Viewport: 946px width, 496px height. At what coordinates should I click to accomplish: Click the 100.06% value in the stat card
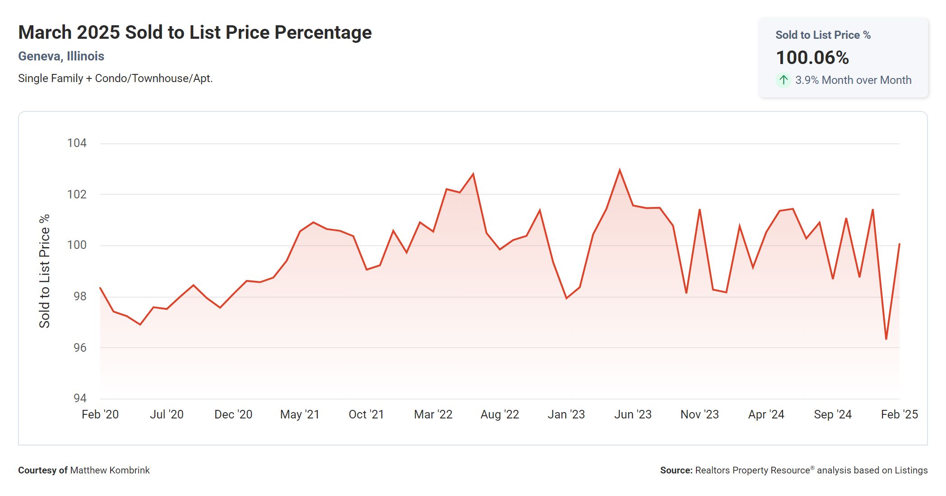812,58
